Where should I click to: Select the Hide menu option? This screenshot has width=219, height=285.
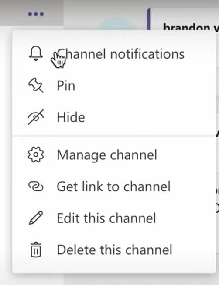click(114, 117)
